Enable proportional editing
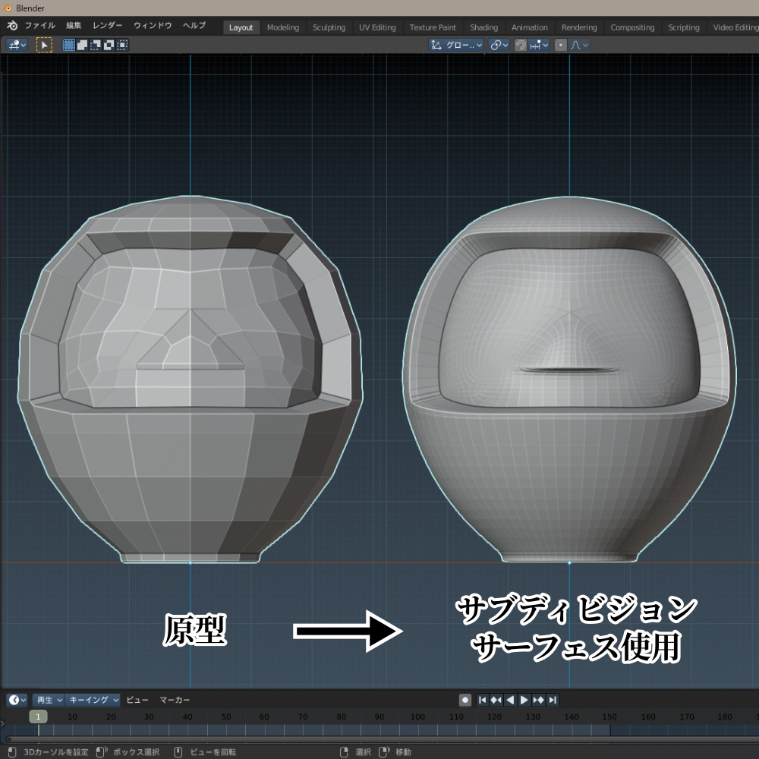 click(562, 45)
